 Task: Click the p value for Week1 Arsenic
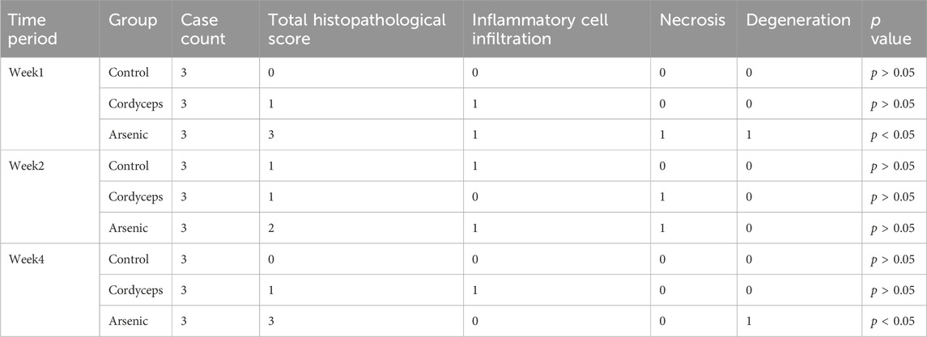pyautogui.click(x=891, y=135)
